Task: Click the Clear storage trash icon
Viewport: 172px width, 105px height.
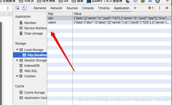Action: tap(21, 33)
